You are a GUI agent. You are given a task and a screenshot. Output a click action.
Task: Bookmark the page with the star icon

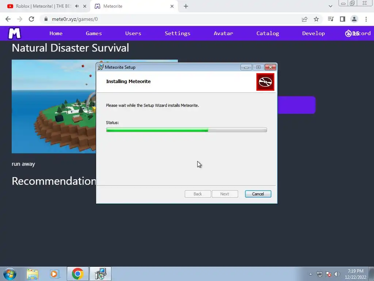[x=316, y=19]
